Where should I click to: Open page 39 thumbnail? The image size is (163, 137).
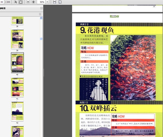pyautogui.click(x=17, y=39)
